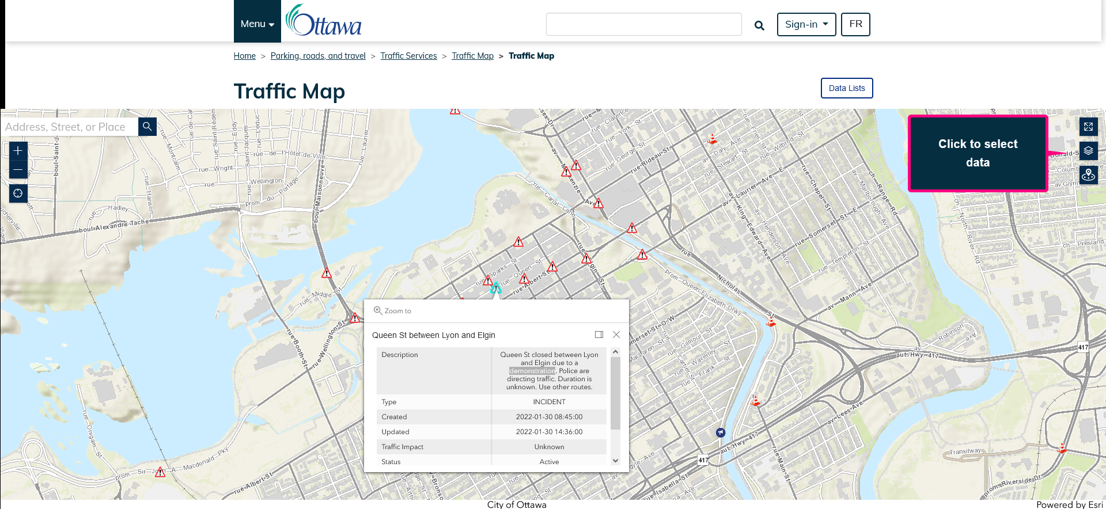
Task: Click the Ottawa logo
Action: pos(323,21)
